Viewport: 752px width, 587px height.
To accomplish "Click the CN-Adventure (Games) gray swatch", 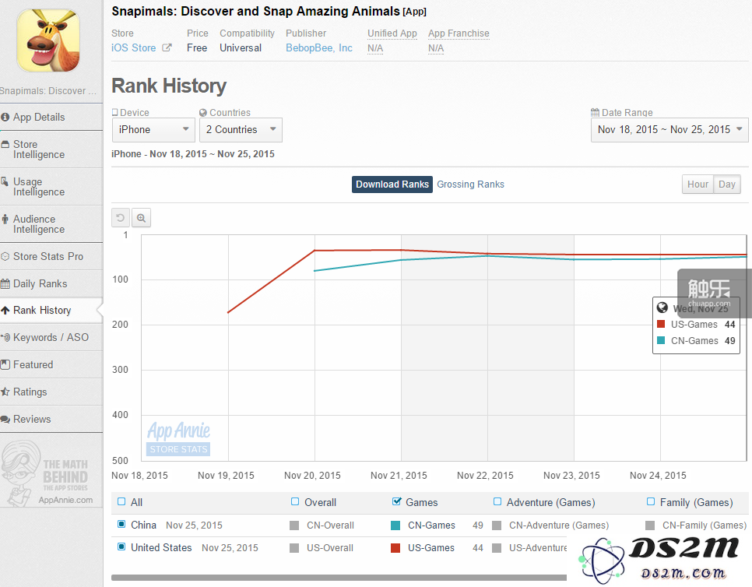I will click(497, 525).
